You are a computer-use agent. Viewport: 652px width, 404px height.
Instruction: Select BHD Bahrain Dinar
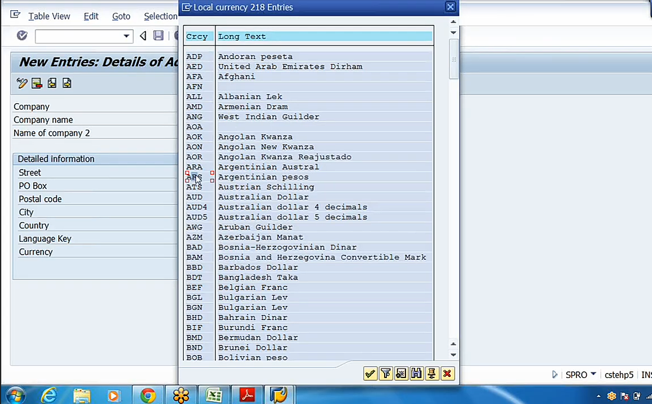pos(309,318)
